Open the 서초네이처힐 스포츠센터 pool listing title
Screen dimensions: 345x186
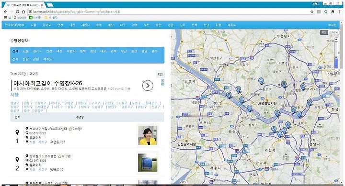pyautogui.click(x=48, y=129)
